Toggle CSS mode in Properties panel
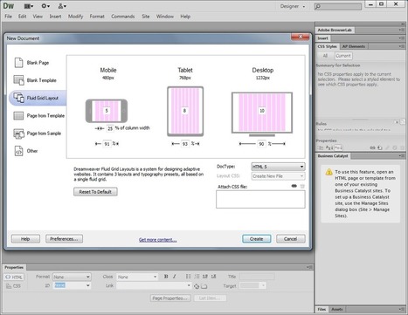Viewport: 408px width, 315px height. tap(14, 286)
